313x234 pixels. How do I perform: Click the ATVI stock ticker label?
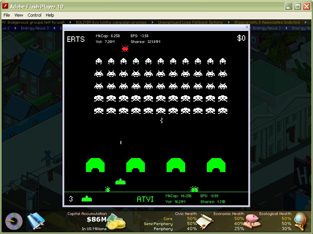click(145, 199)
